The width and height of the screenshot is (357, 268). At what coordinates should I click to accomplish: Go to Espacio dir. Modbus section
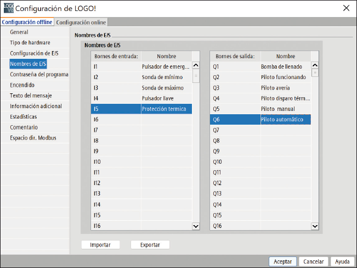pos(33,138)
